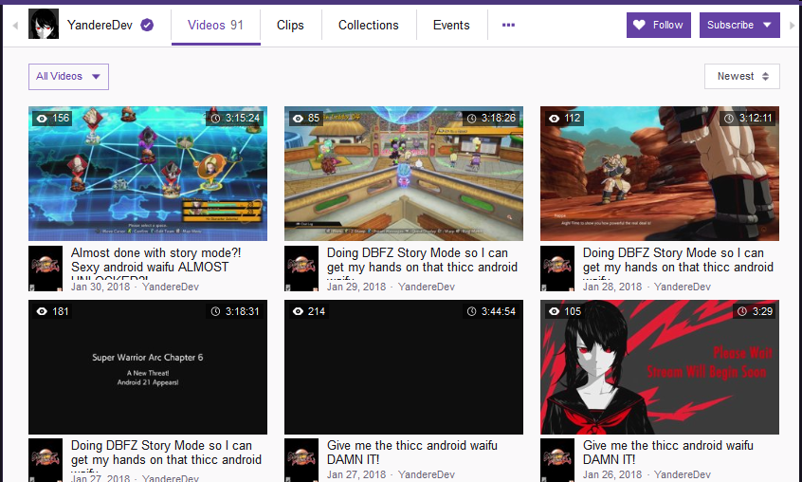Click the 3:18:31 duration badge
Screen dimensions: 802x482
235,311
